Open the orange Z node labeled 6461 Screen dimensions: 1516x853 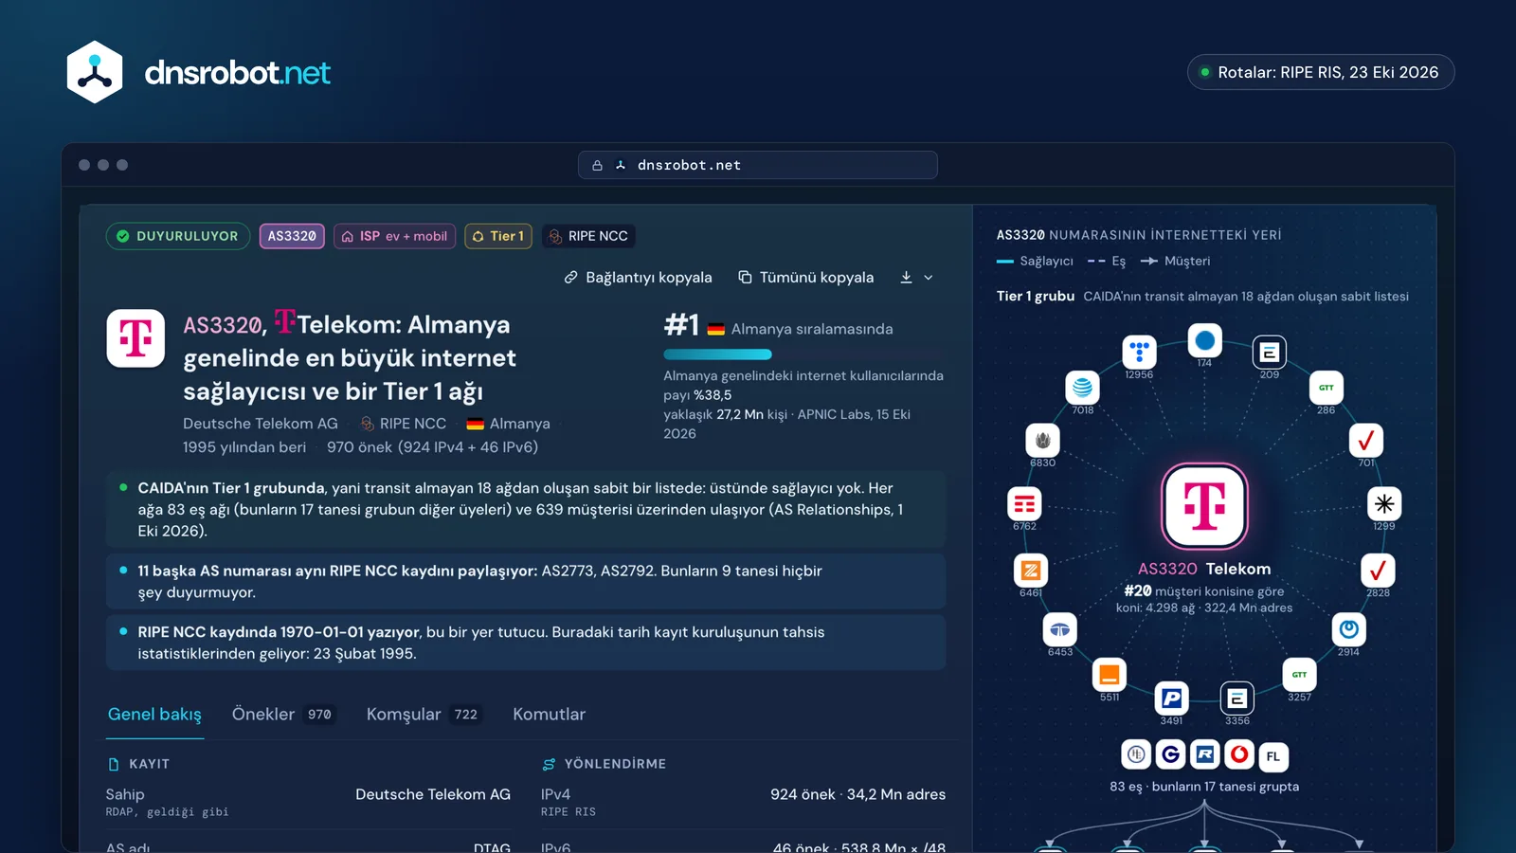point(1030,571)
